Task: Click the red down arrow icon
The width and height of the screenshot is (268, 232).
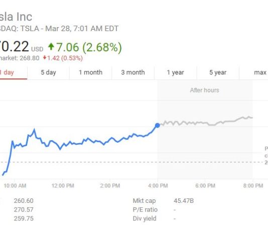Action: point(45,57)
